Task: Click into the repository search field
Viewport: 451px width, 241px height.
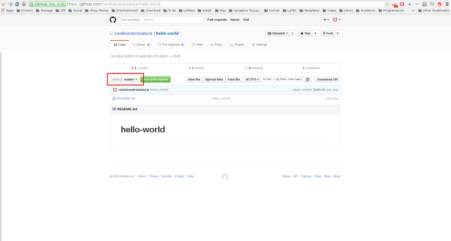Action: click(x=172, y=20)
